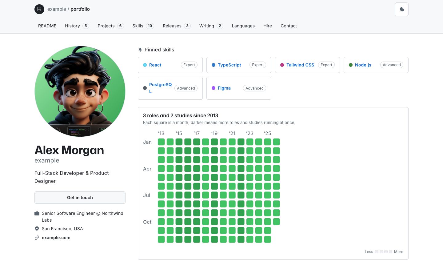Open the Tailwind CSS pinned skill
Image resolution: width=443 pixels, height=277 pixels.
(300, 65)
